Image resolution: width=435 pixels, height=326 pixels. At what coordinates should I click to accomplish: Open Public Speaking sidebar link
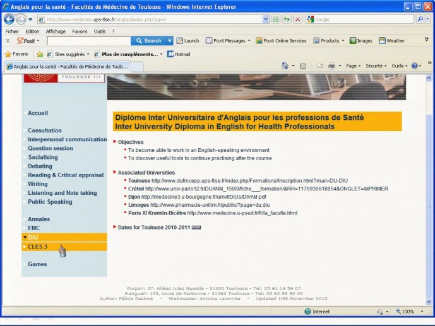(x=50, y=202)
